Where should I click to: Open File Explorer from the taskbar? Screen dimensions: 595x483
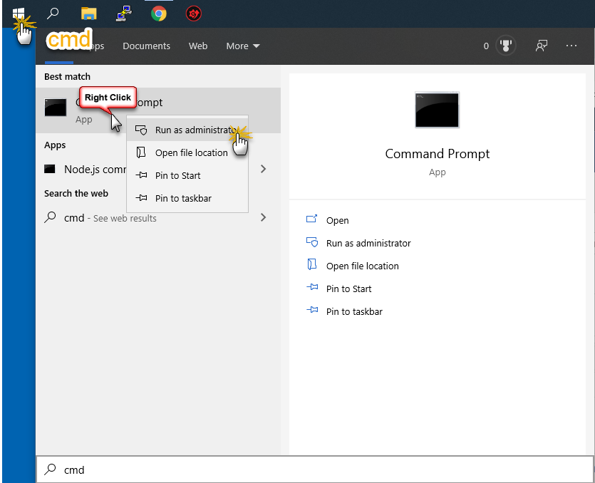click(88, 13)
